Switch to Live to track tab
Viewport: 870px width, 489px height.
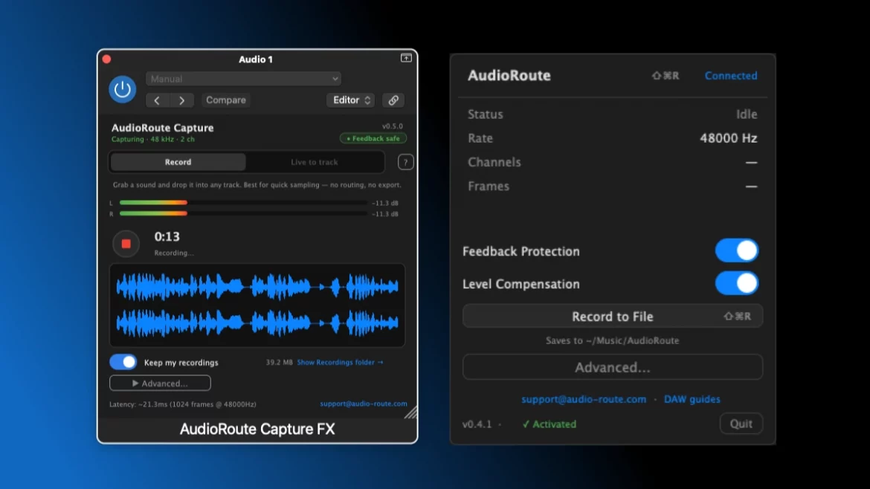click(x=314, y=162)
